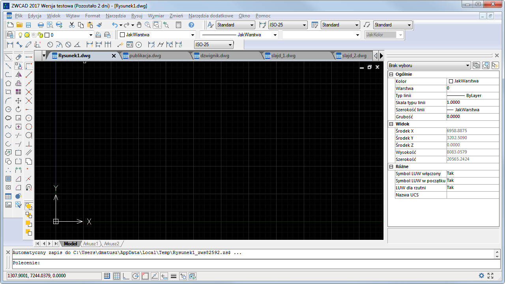Click Skala typu linii value 1.0000
The width and height of the screenshot is (505, 284).
click(473, 103)
